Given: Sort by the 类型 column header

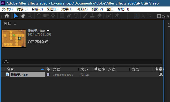Looking at the screenshot, I should click(57, 69).
